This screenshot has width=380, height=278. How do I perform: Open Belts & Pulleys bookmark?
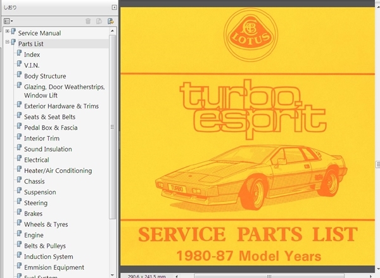tap(45, 246)
